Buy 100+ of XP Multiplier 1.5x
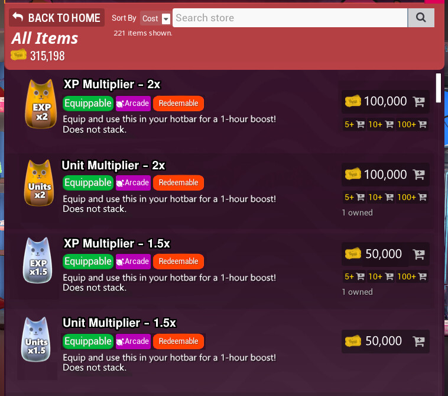448x396 pixels. coord(412,276)
